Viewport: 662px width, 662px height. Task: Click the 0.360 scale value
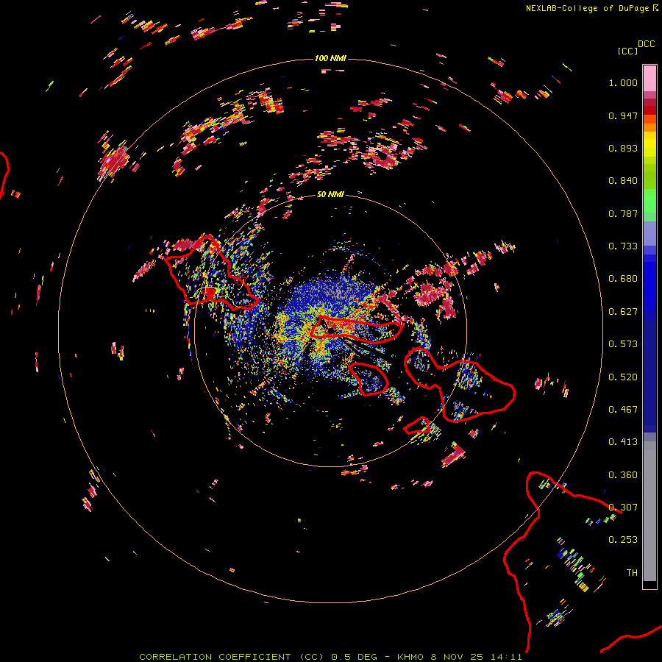click(x=623, y=475)
